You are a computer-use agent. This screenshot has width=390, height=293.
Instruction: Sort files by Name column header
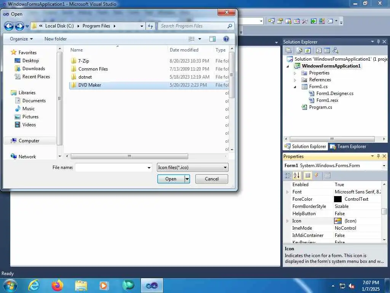click(76, 50)
